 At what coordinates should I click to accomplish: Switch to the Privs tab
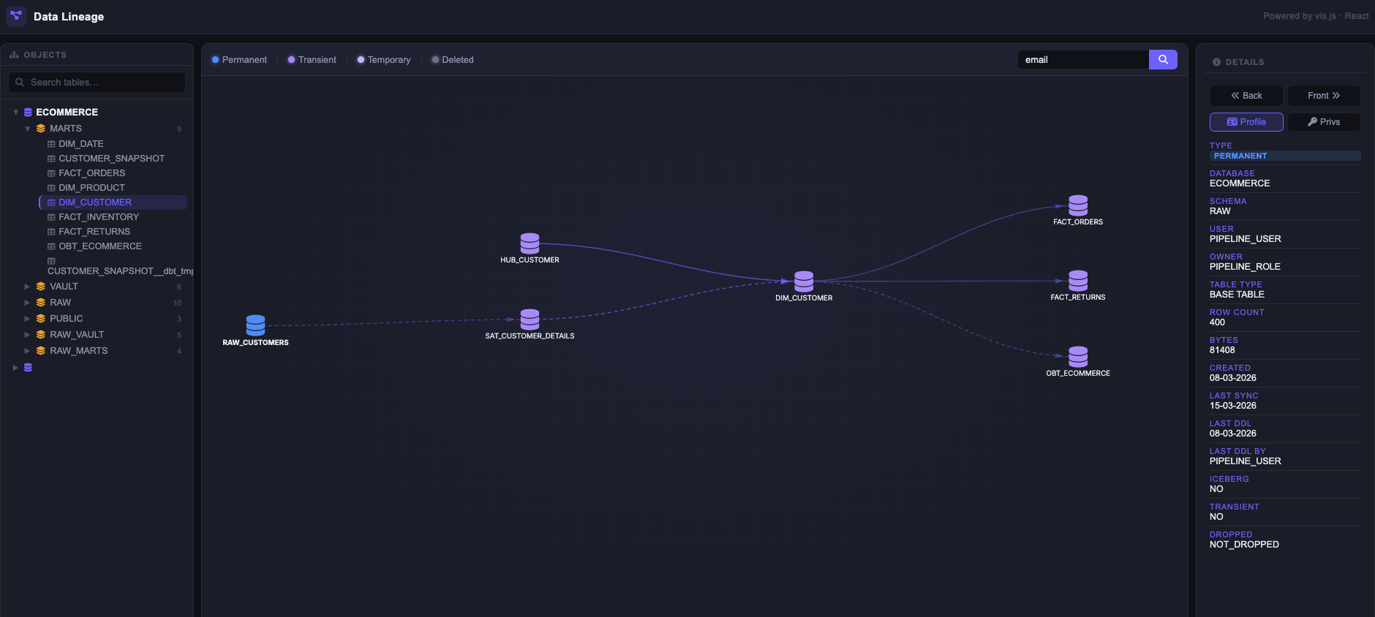[1324, 122]
